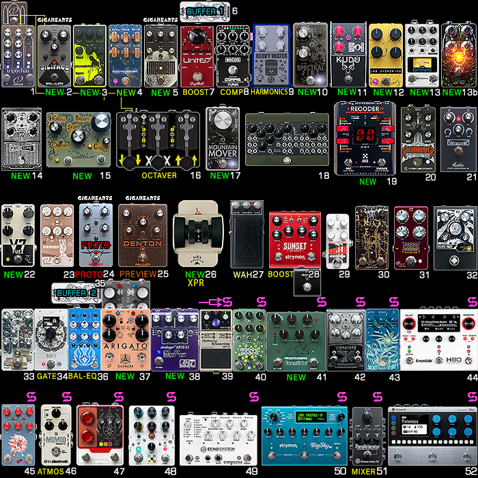Screen dimensions: 478x478
Task: Select the V7 Fuzz pedal
Action: click(x=18, y=236)
